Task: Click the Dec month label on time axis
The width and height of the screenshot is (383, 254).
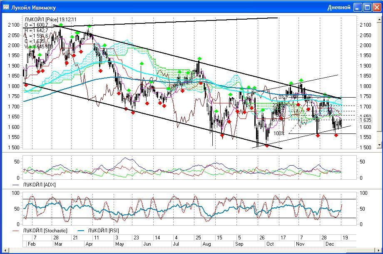Action: pyautogui.click(x=330, y=244)
